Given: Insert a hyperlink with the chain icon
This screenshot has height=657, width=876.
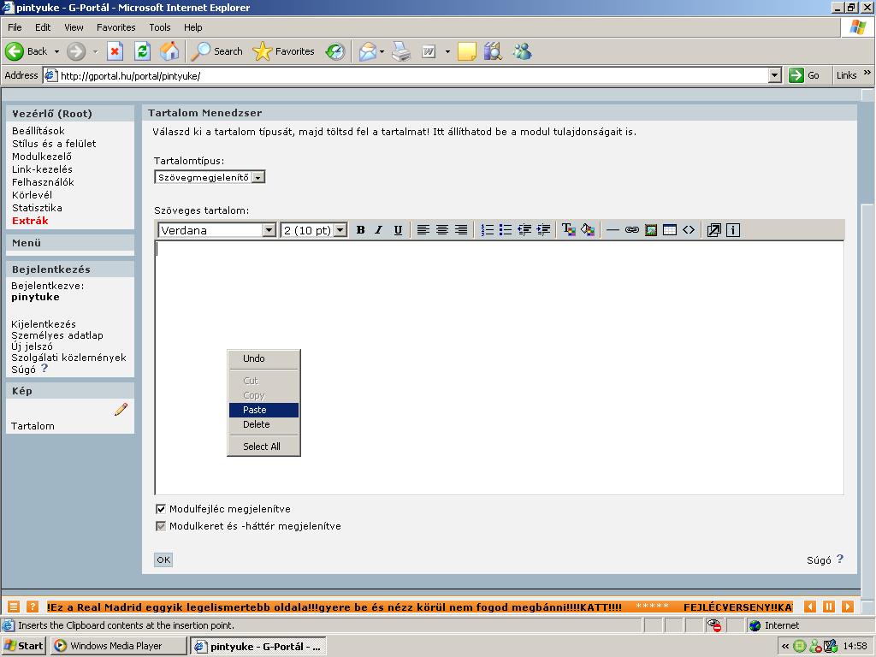Looking at the screenshot, I should pos(632,230).
